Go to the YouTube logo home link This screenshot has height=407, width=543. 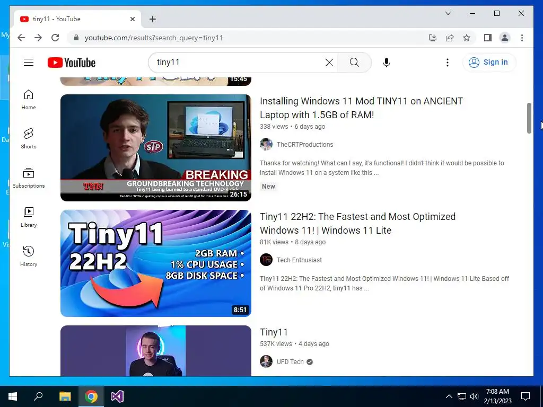(x=72, y=63)
